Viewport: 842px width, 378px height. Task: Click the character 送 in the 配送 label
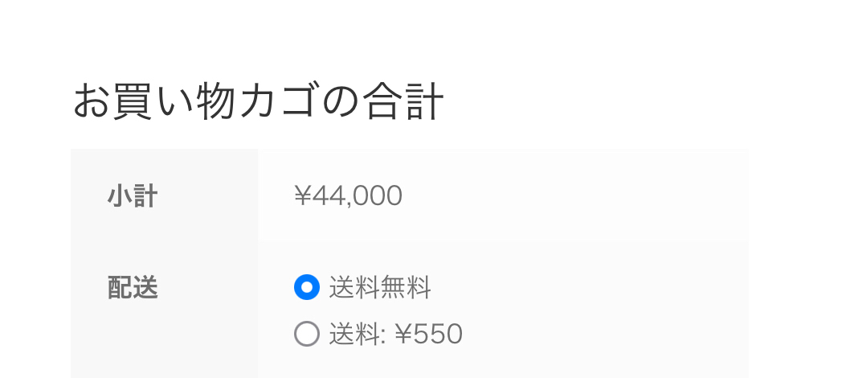tap(145, 287)
